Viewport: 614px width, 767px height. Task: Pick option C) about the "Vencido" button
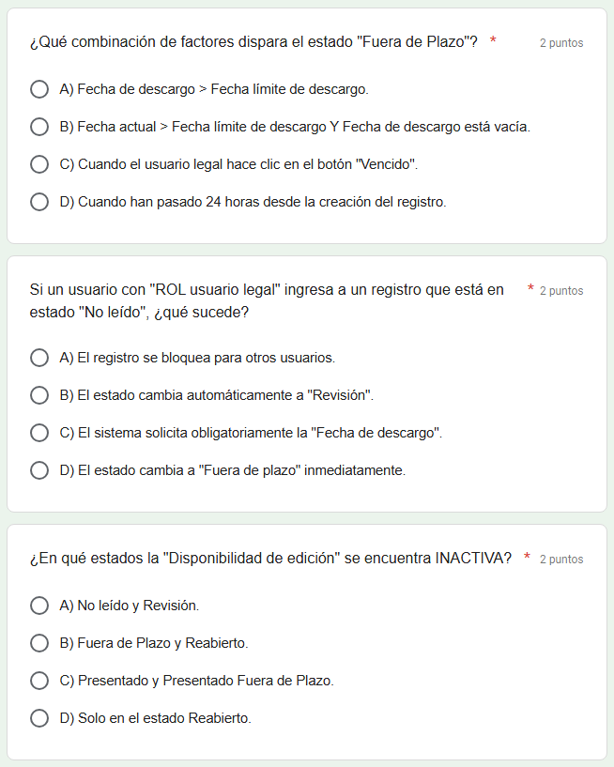click(39, 164)
